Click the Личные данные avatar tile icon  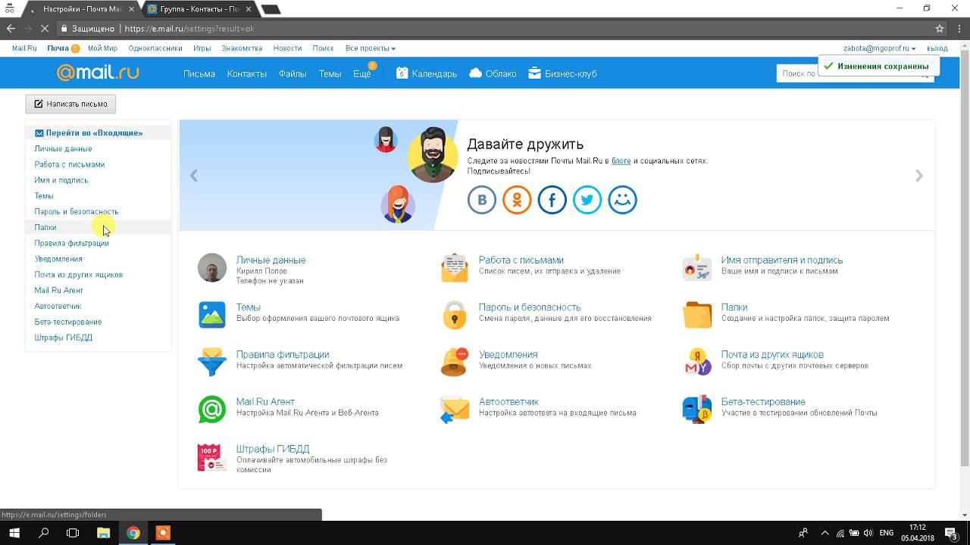click(212, 268)
